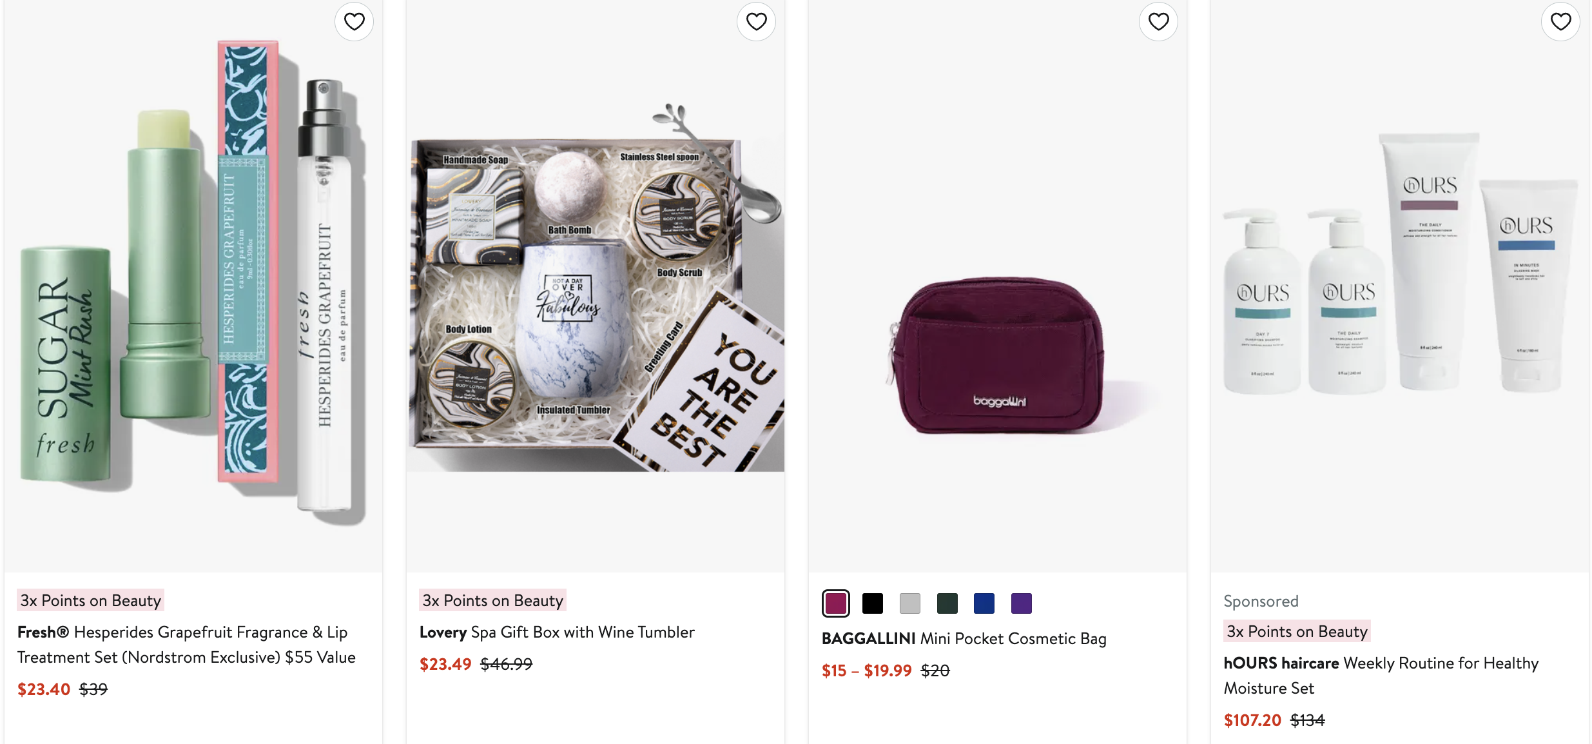Choose the black color swatch
Screen dimensions: 1592x744
(x=873, y=603)
